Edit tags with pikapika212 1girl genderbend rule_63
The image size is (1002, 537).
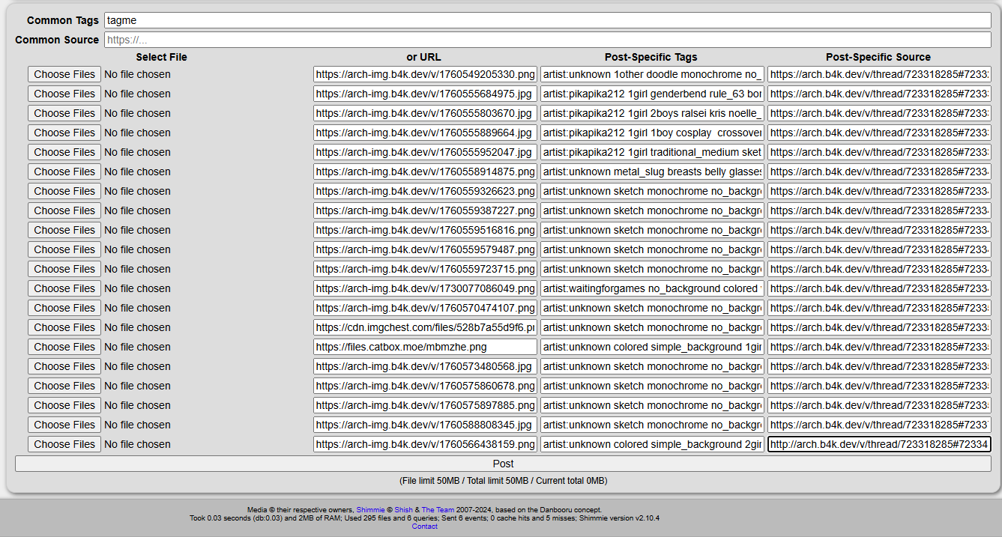tap(652, 94)
